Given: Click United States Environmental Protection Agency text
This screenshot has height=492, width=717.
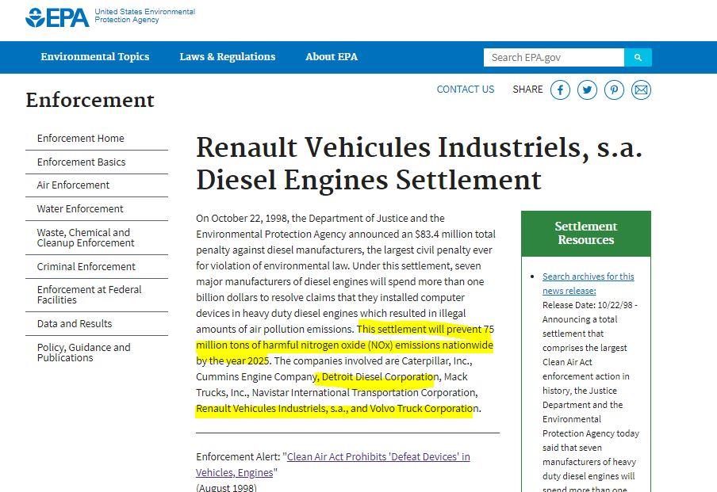Looking at the screenshot, I should click(x=144, y=16).
